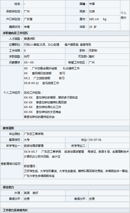Image resolution: width=130 pixels, height=213 pixels.
Task: Click the 所学专业一 value 旅游与酒店管理
Action: tap(34, 146)
